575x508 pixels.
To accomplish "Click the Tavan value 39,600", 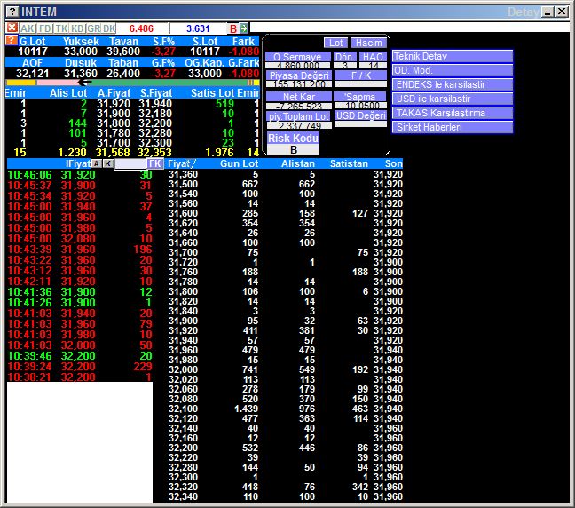I will click(x=123, y=52).
